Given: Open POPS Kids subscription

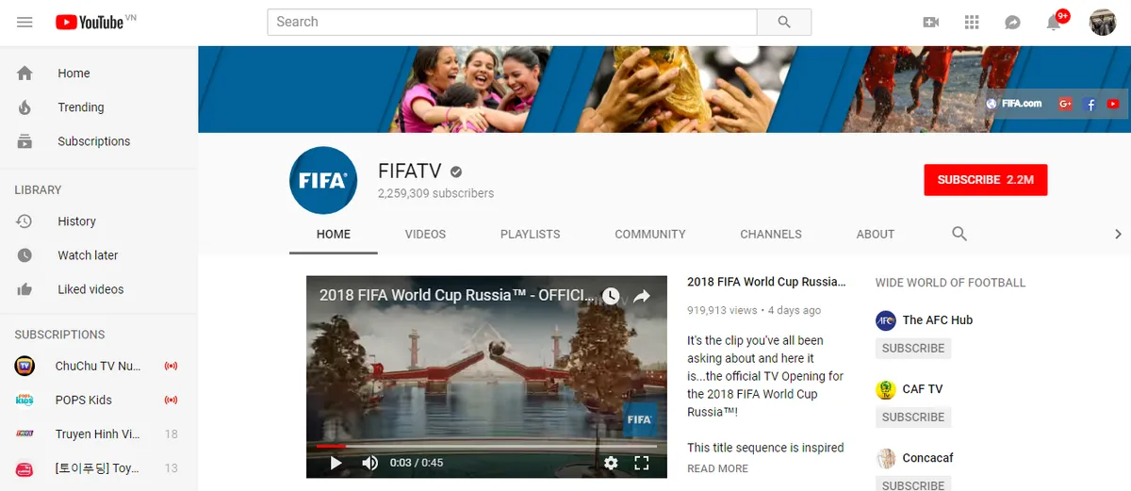Looking at the screenshot, I should coord(98,400).
